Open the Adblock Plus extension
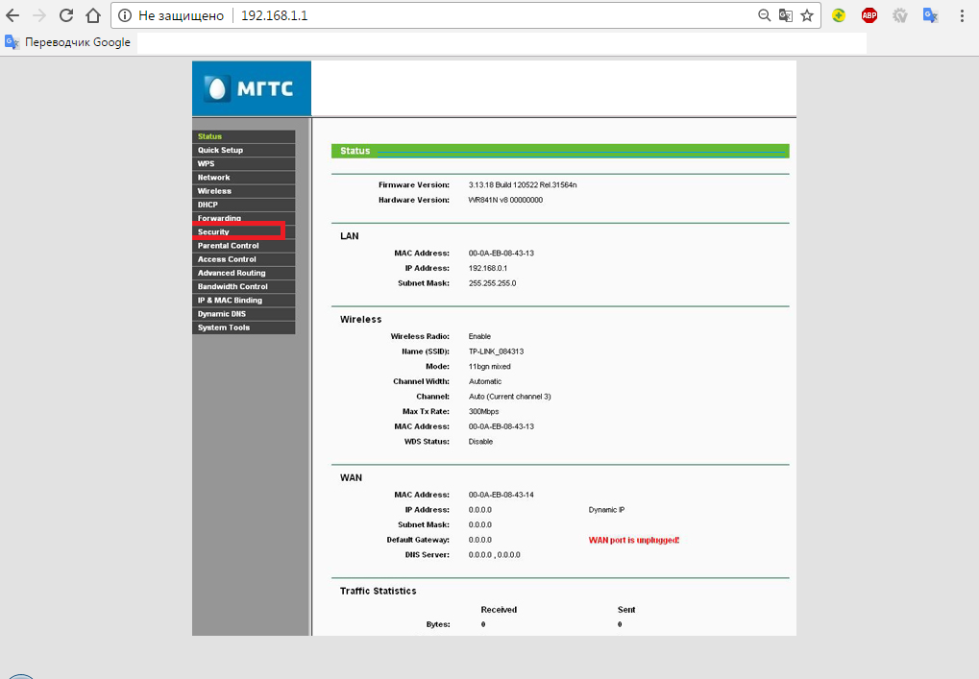The image size is (979, 679). click(x=869, y=15)
